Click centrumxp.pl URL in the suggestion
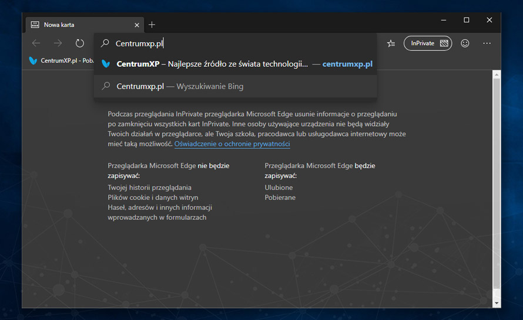The image size is (523, 320). pyautogui.click(x=347, y=64)
